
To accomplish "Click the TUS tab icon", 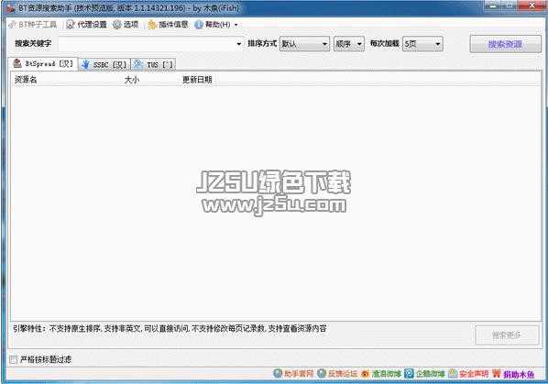I will coord(138,64).
